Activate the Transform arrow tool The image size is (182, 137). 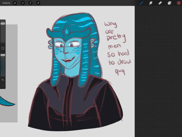38,3
